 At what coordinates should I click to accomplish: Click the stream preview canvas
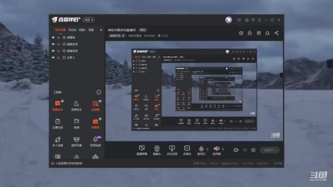[194, 91]
